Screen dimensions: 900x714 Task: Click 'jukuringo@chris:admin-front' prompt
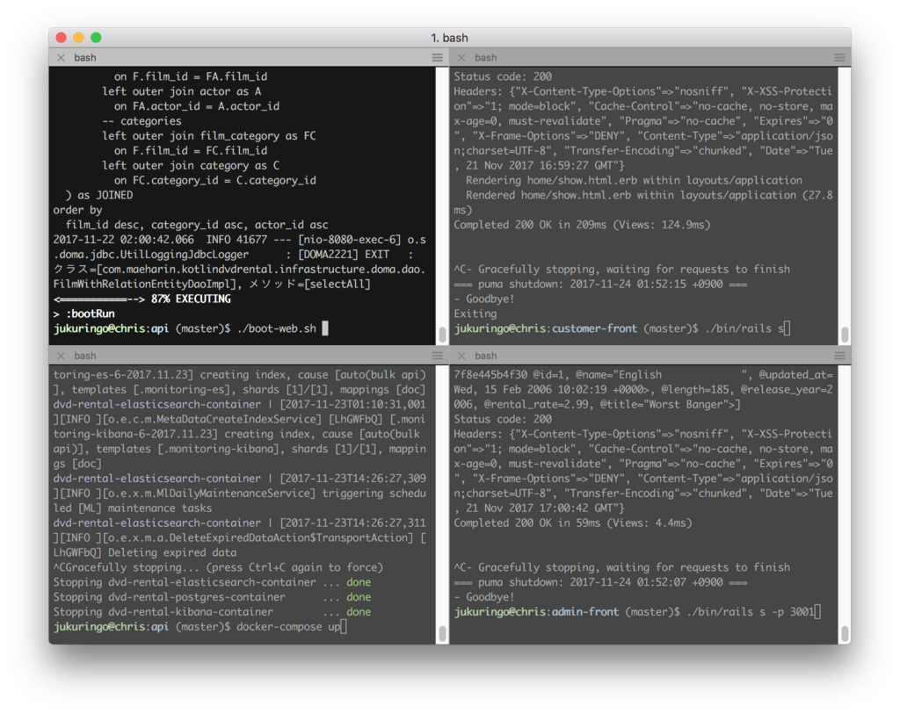(x=536, y=612)
